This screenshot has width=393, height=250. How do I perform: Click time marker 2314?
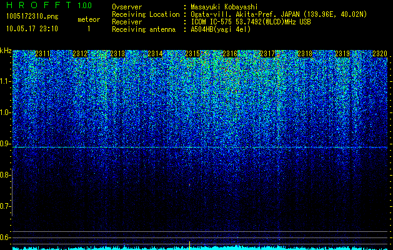155,54
